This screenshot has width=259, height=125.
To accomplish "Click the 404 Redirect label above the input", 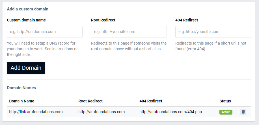I will pyautogui.click(x=187, y=20).
